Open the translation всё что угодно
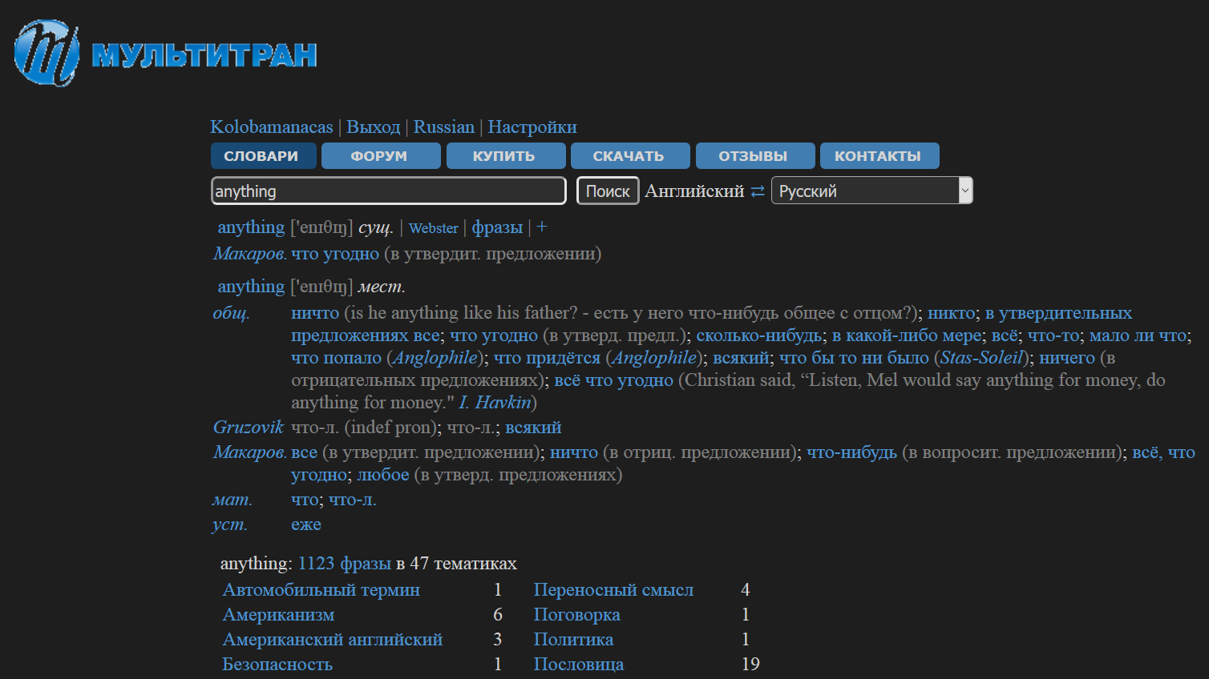The height and width of the screenshot is (679, 1209). point(614,380)
